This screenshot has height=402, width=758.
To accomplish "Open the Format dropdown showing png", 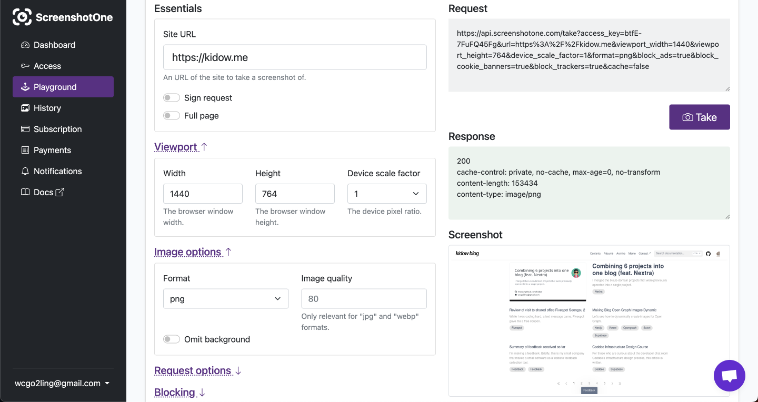I will 226,298.
